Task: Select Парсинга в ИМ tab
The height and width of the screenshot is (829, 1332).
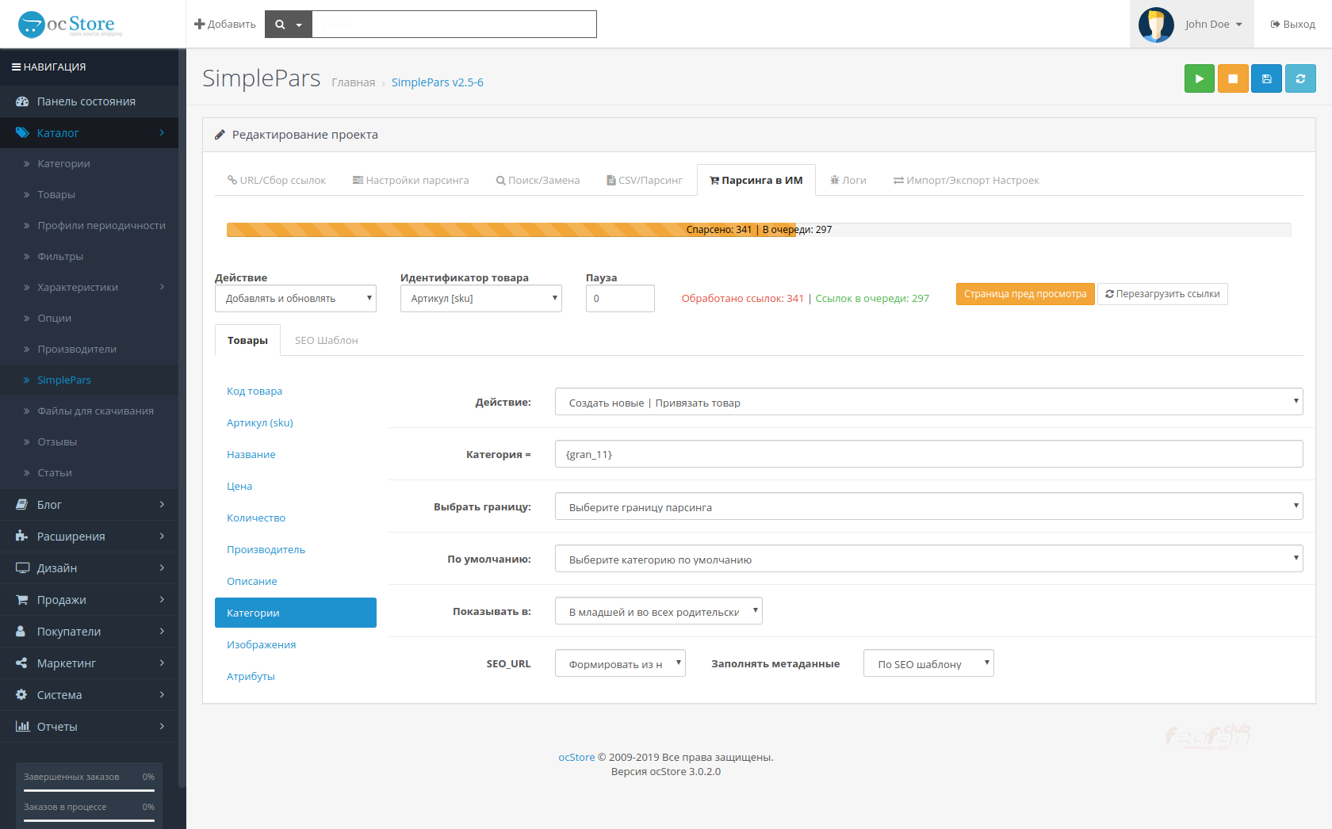Action: [756, 181]
